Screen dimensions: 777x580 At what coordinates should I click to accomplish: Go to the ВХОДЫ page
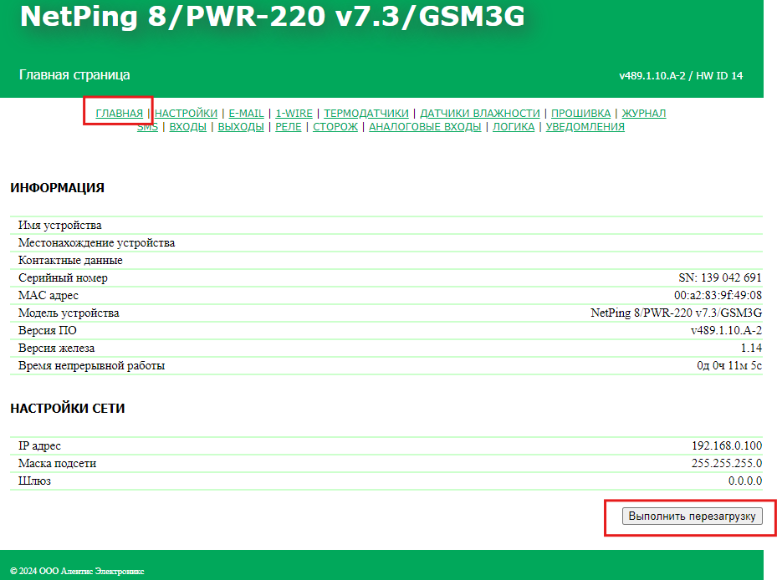(x=187, y=127)
